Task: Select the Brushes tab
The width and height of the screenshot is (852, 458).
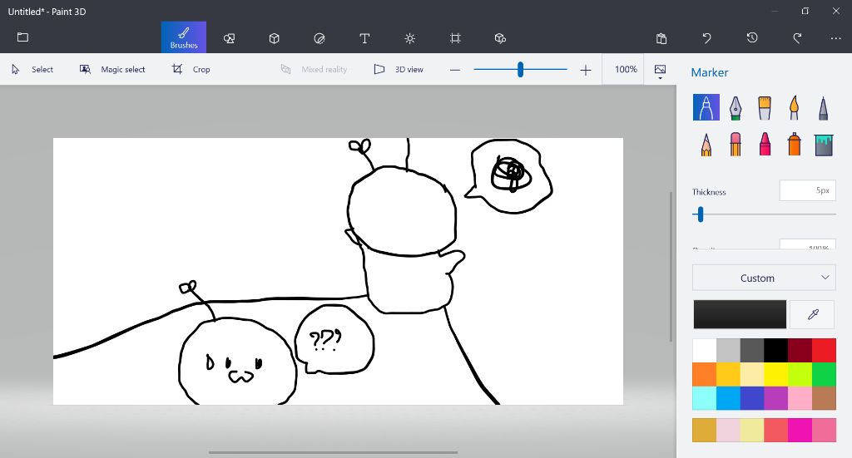Action: [184, 37]
